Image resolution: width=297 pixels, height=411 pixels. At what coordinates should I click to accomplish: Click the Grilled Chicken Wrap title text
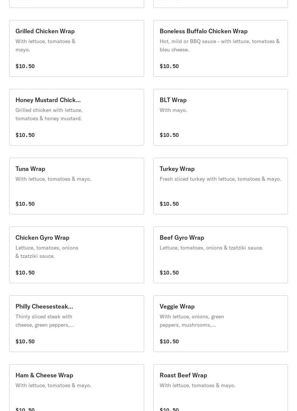coord(45,31)
